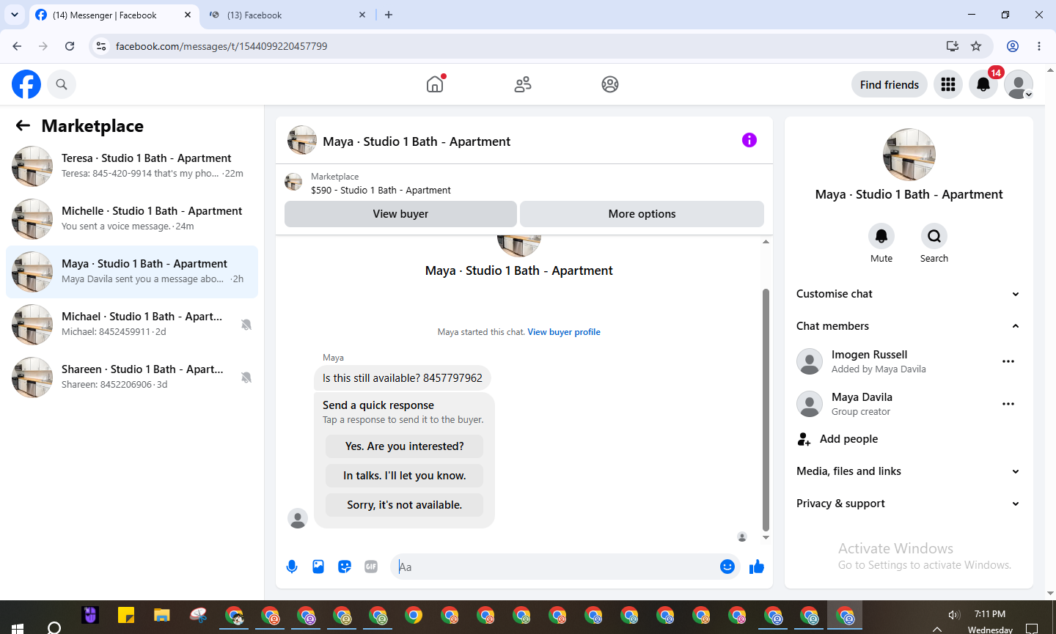The width and height of the screenshot is (1056, 634).
Task: Expand the Privacy & support section
Action: [909, 504]
